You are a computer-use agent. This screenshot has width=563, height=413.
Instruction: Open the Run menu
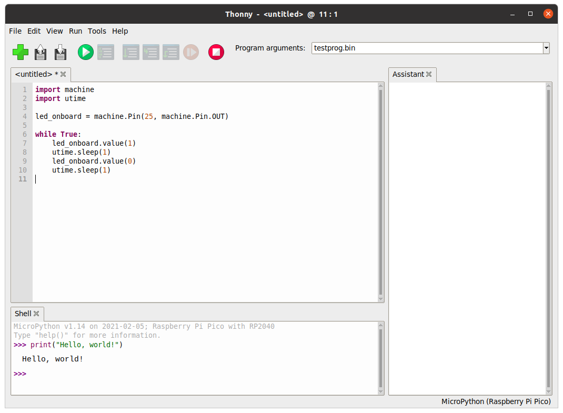point(75,31)
